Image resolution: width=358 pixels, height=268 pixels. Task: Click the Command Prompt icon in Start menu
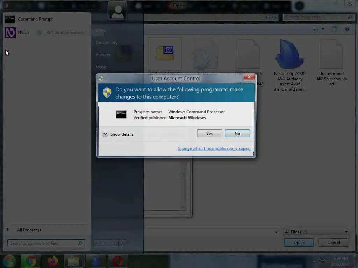pos(10,19)
